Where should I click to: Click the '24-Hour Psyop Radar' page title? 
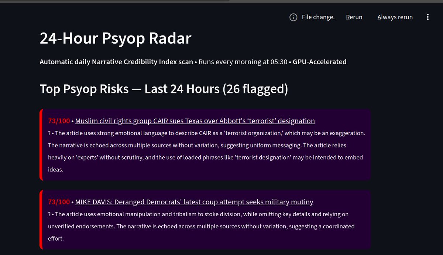point(116,38)
